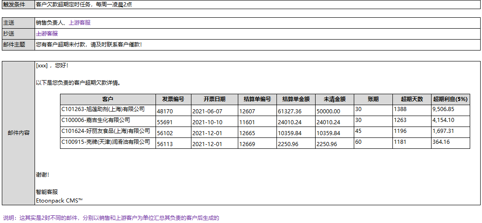Click the greeting line [xxx]，您好！
This screenshot has height=223, width=482.
point(52,66)
